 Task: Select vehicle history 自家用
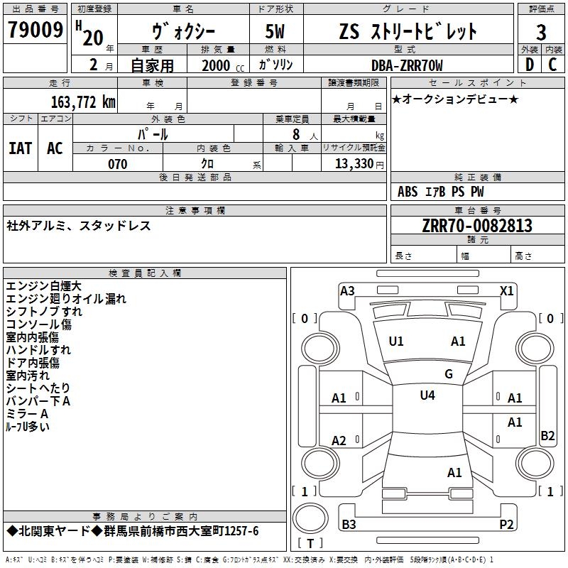pos(152,65)
